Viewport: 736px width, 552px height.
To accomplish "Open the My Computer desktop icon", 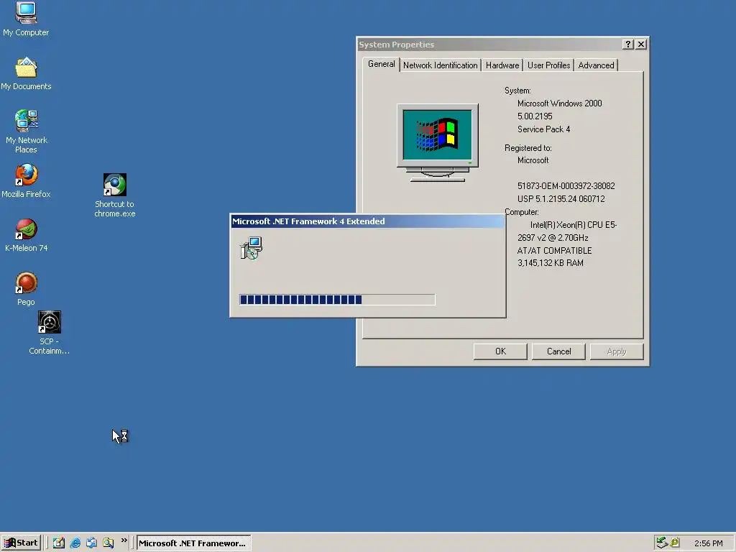I will 26,19.
